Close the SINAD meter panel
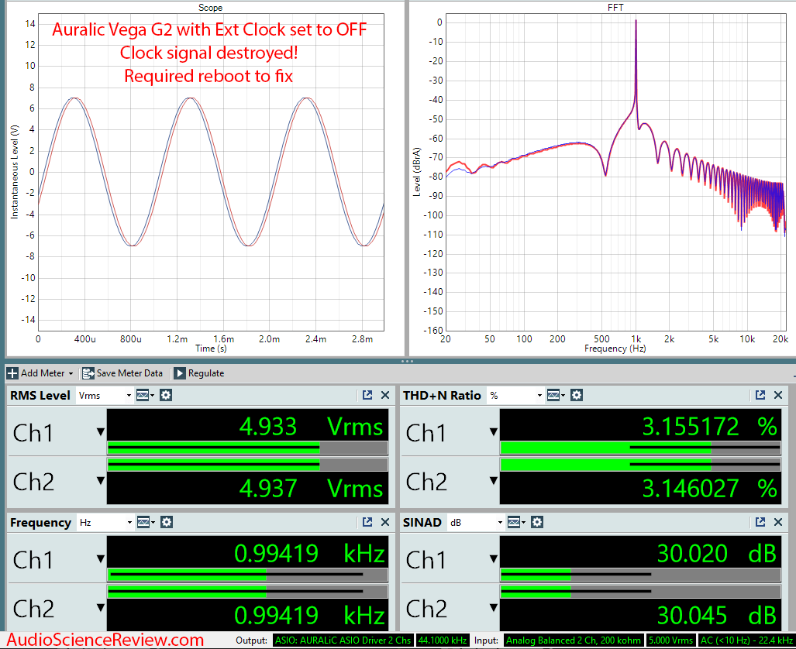 [x=778, y=522]
